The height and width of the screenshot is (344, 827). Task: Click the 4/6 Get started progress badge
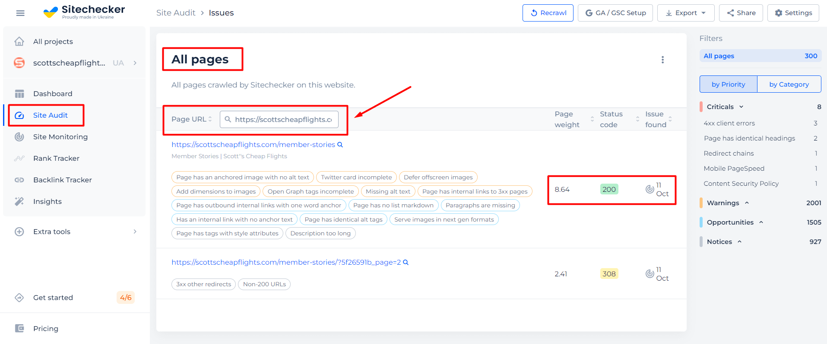[126, 297]
